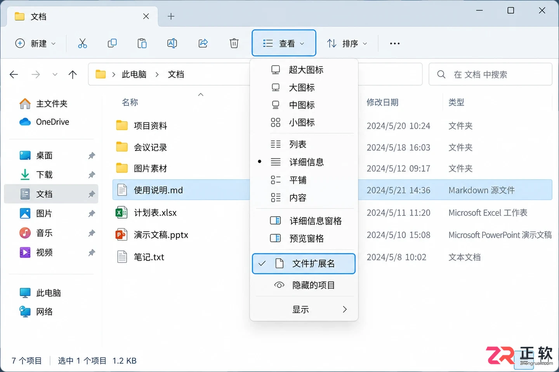Click 视频 in the navigation pane

point(51,253)
